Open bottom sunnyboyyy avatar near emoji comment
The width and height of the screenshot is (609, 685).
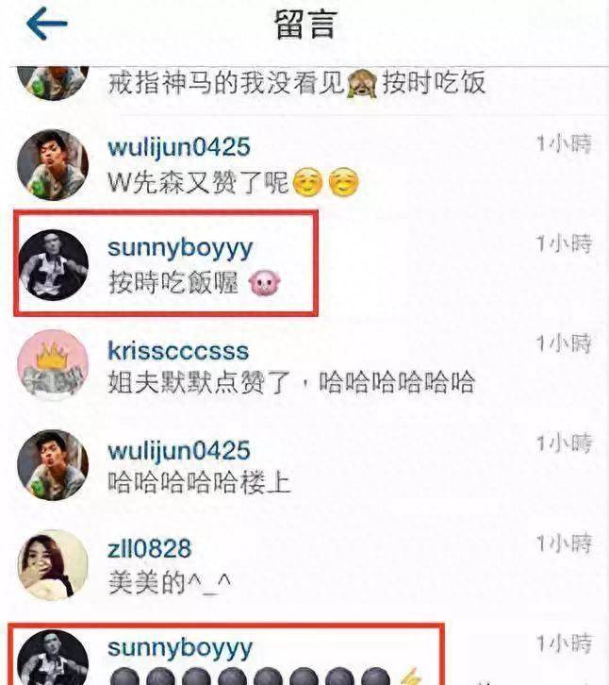[53, 658]
